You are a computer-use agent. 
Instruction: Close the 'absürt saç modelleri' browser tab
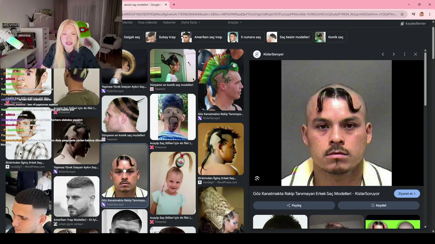point(166,5)
